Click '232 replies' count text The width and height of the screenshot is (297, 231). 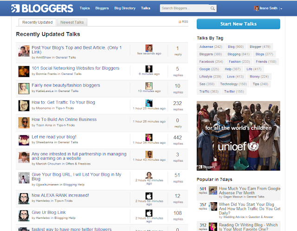coord(178,106)
